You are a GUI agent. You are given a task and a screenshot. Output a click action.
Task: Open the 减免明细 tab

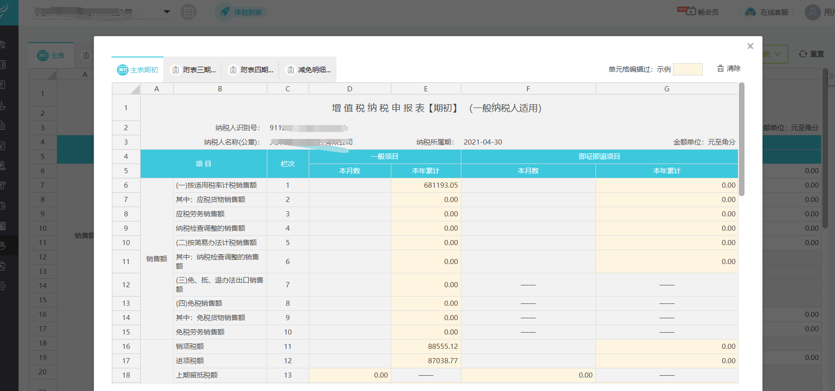pos(309,70)
